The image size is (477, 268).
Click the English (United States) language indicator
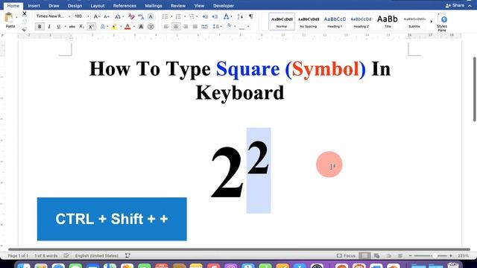96,256
